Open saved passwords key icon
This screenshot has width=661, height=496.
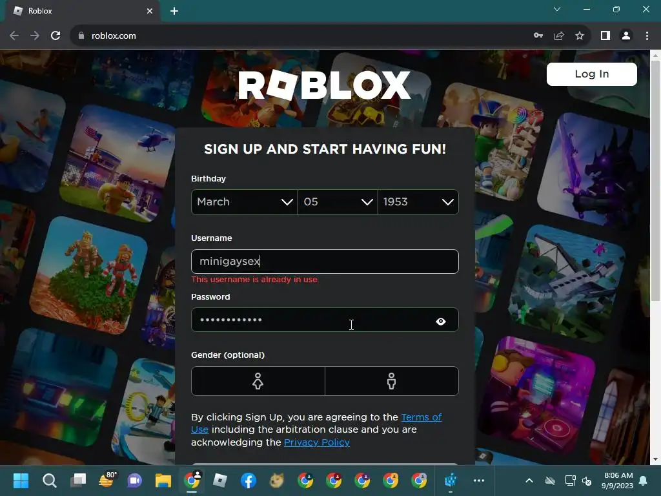(538, 36)
